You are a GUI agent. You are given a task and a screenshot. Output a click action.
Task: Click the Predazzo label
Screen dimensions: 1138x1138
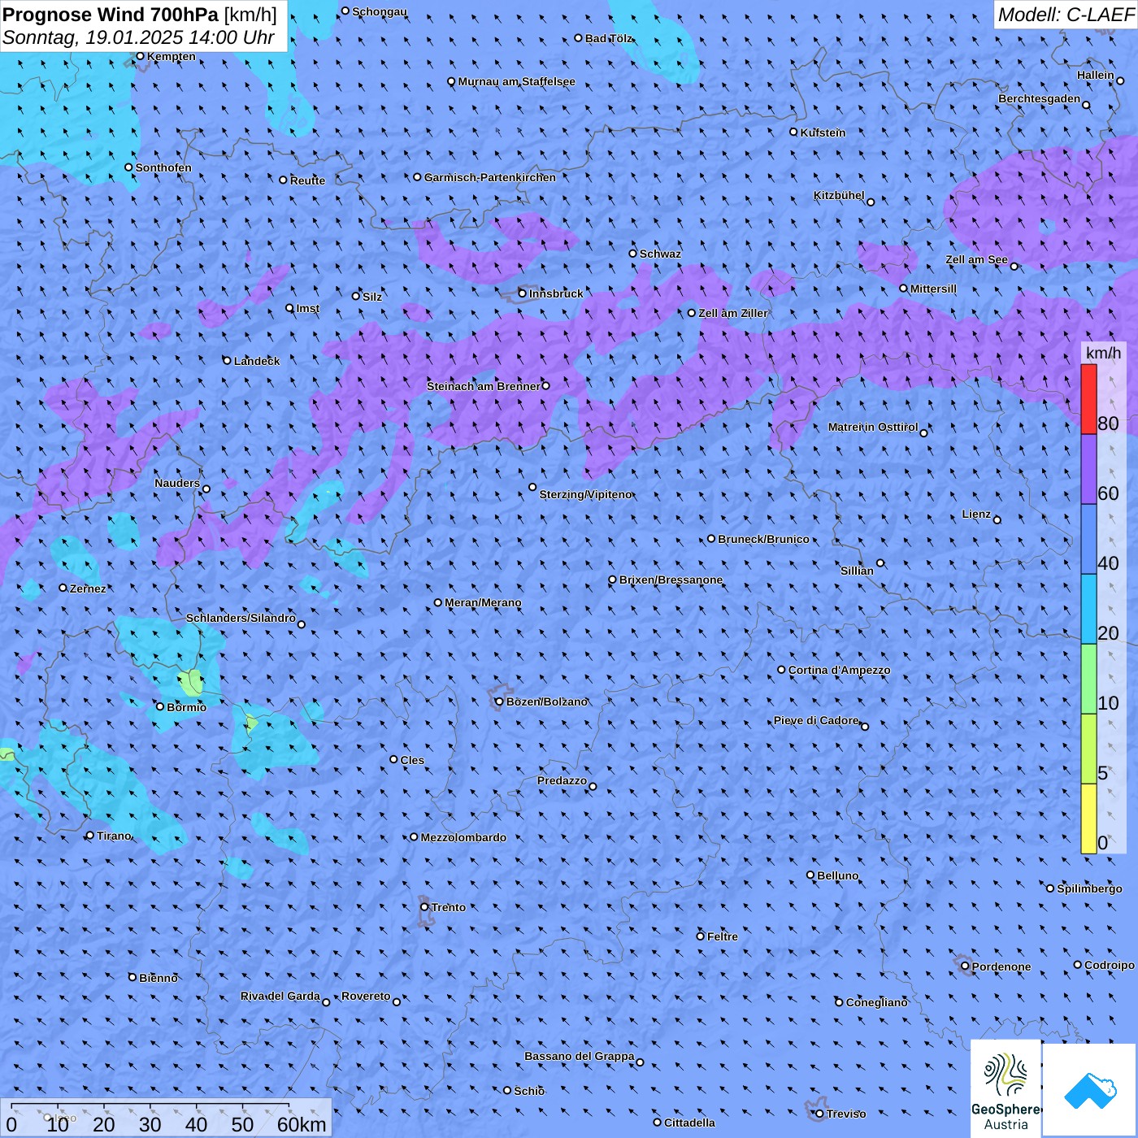562,780
